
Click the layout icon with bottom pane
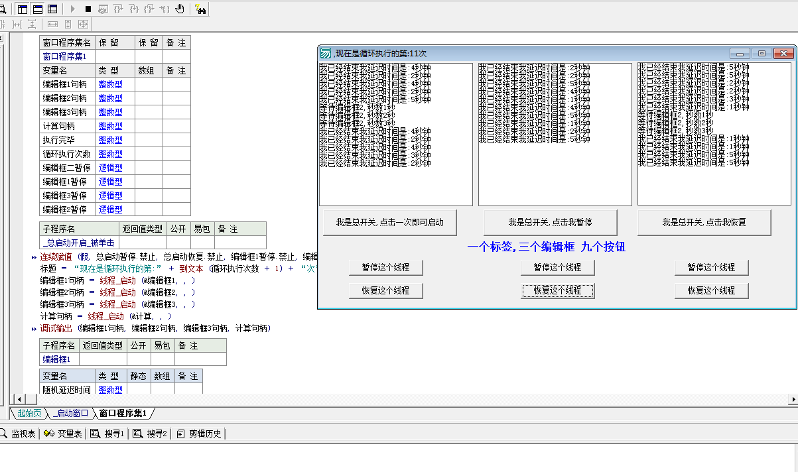(37, 9)
